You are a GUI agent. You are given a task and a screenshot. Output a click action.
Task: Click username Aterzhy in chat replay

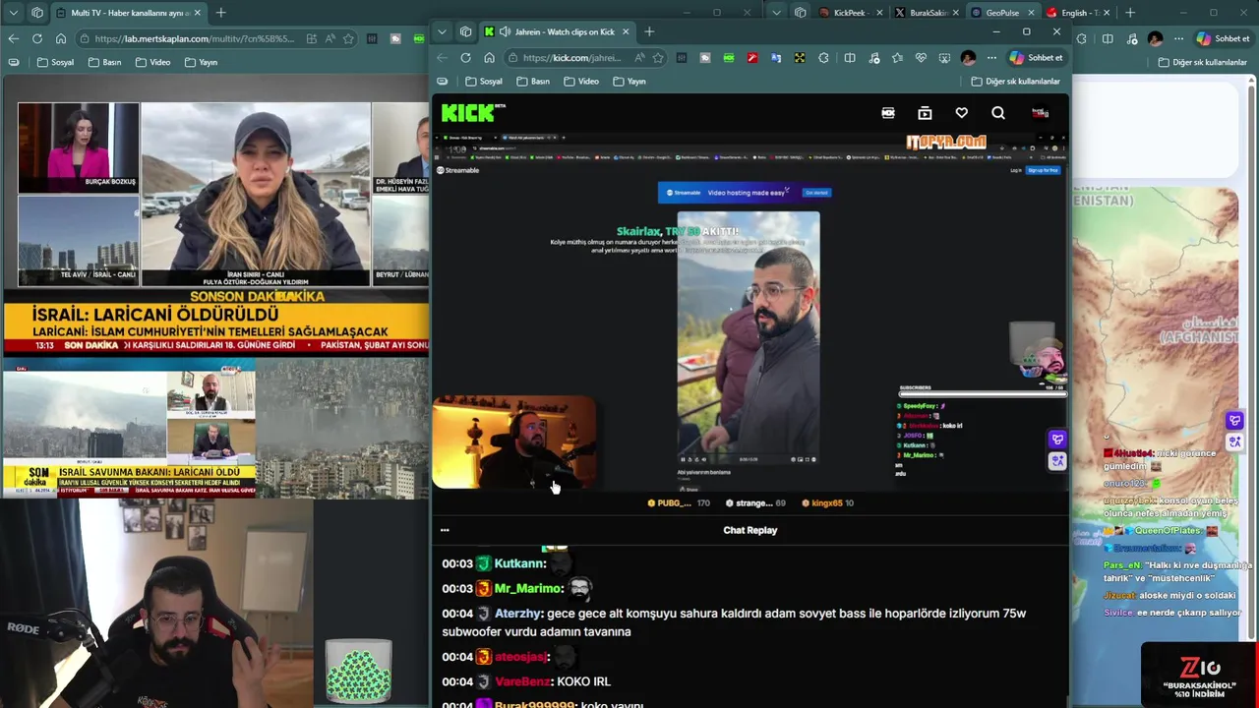coord(518,613)
